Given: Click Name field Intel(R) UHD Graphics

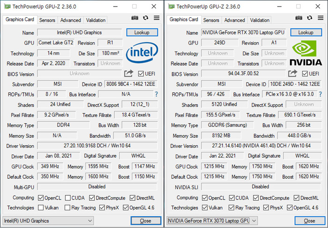Looking at the screenshot, I should 80,32.
